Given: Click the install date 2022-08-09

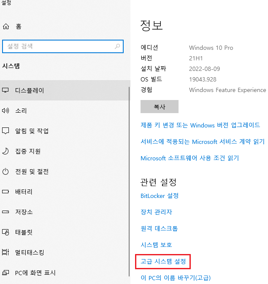Looking at the screenshot, I should click(204, 69).
